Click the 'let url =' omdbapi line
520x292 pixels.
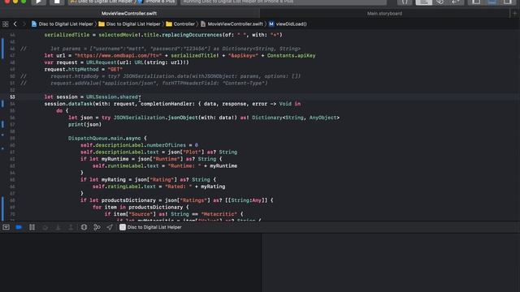pos(180,56)
